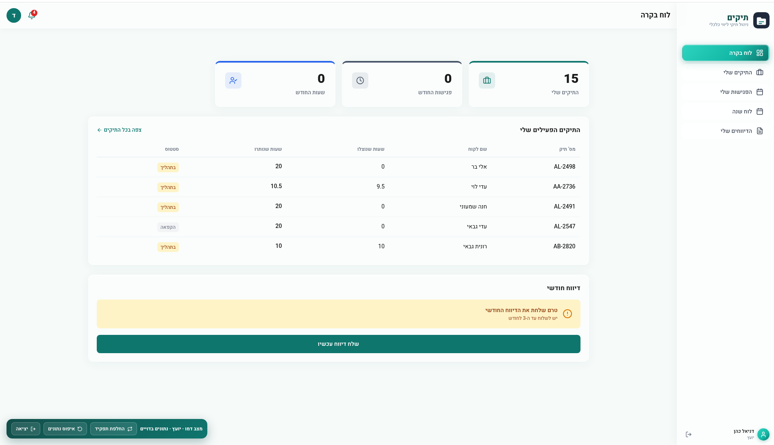Click the שעות שנוצלו column header
The height and width of the screenshot is (445, 774).
371,149
